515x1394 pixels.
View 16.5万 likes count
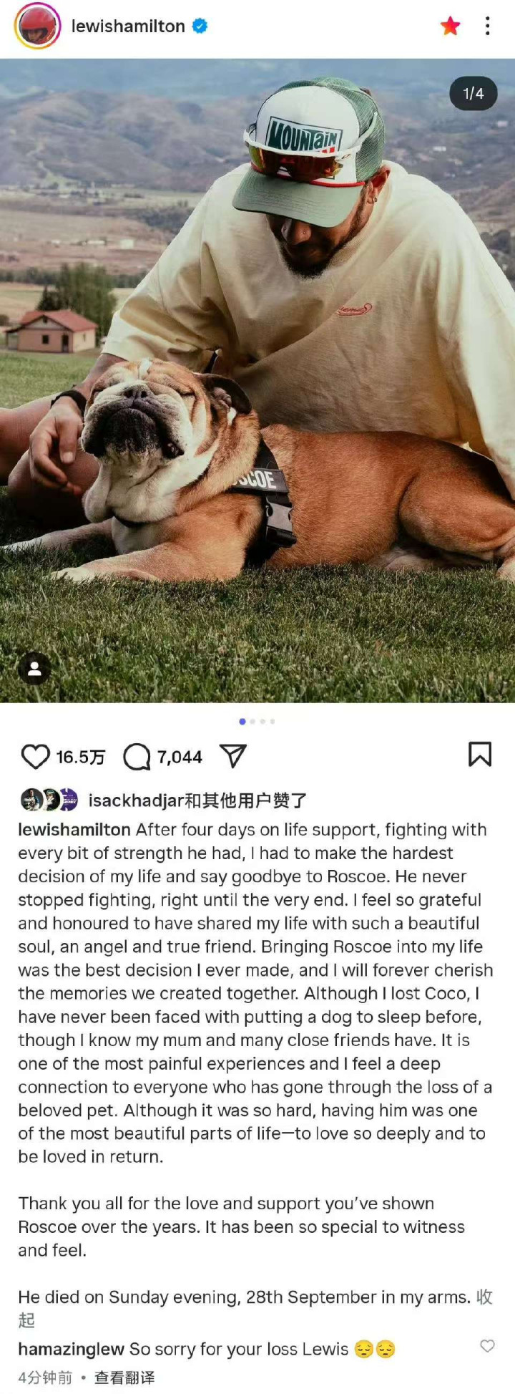tap(80, 757)
